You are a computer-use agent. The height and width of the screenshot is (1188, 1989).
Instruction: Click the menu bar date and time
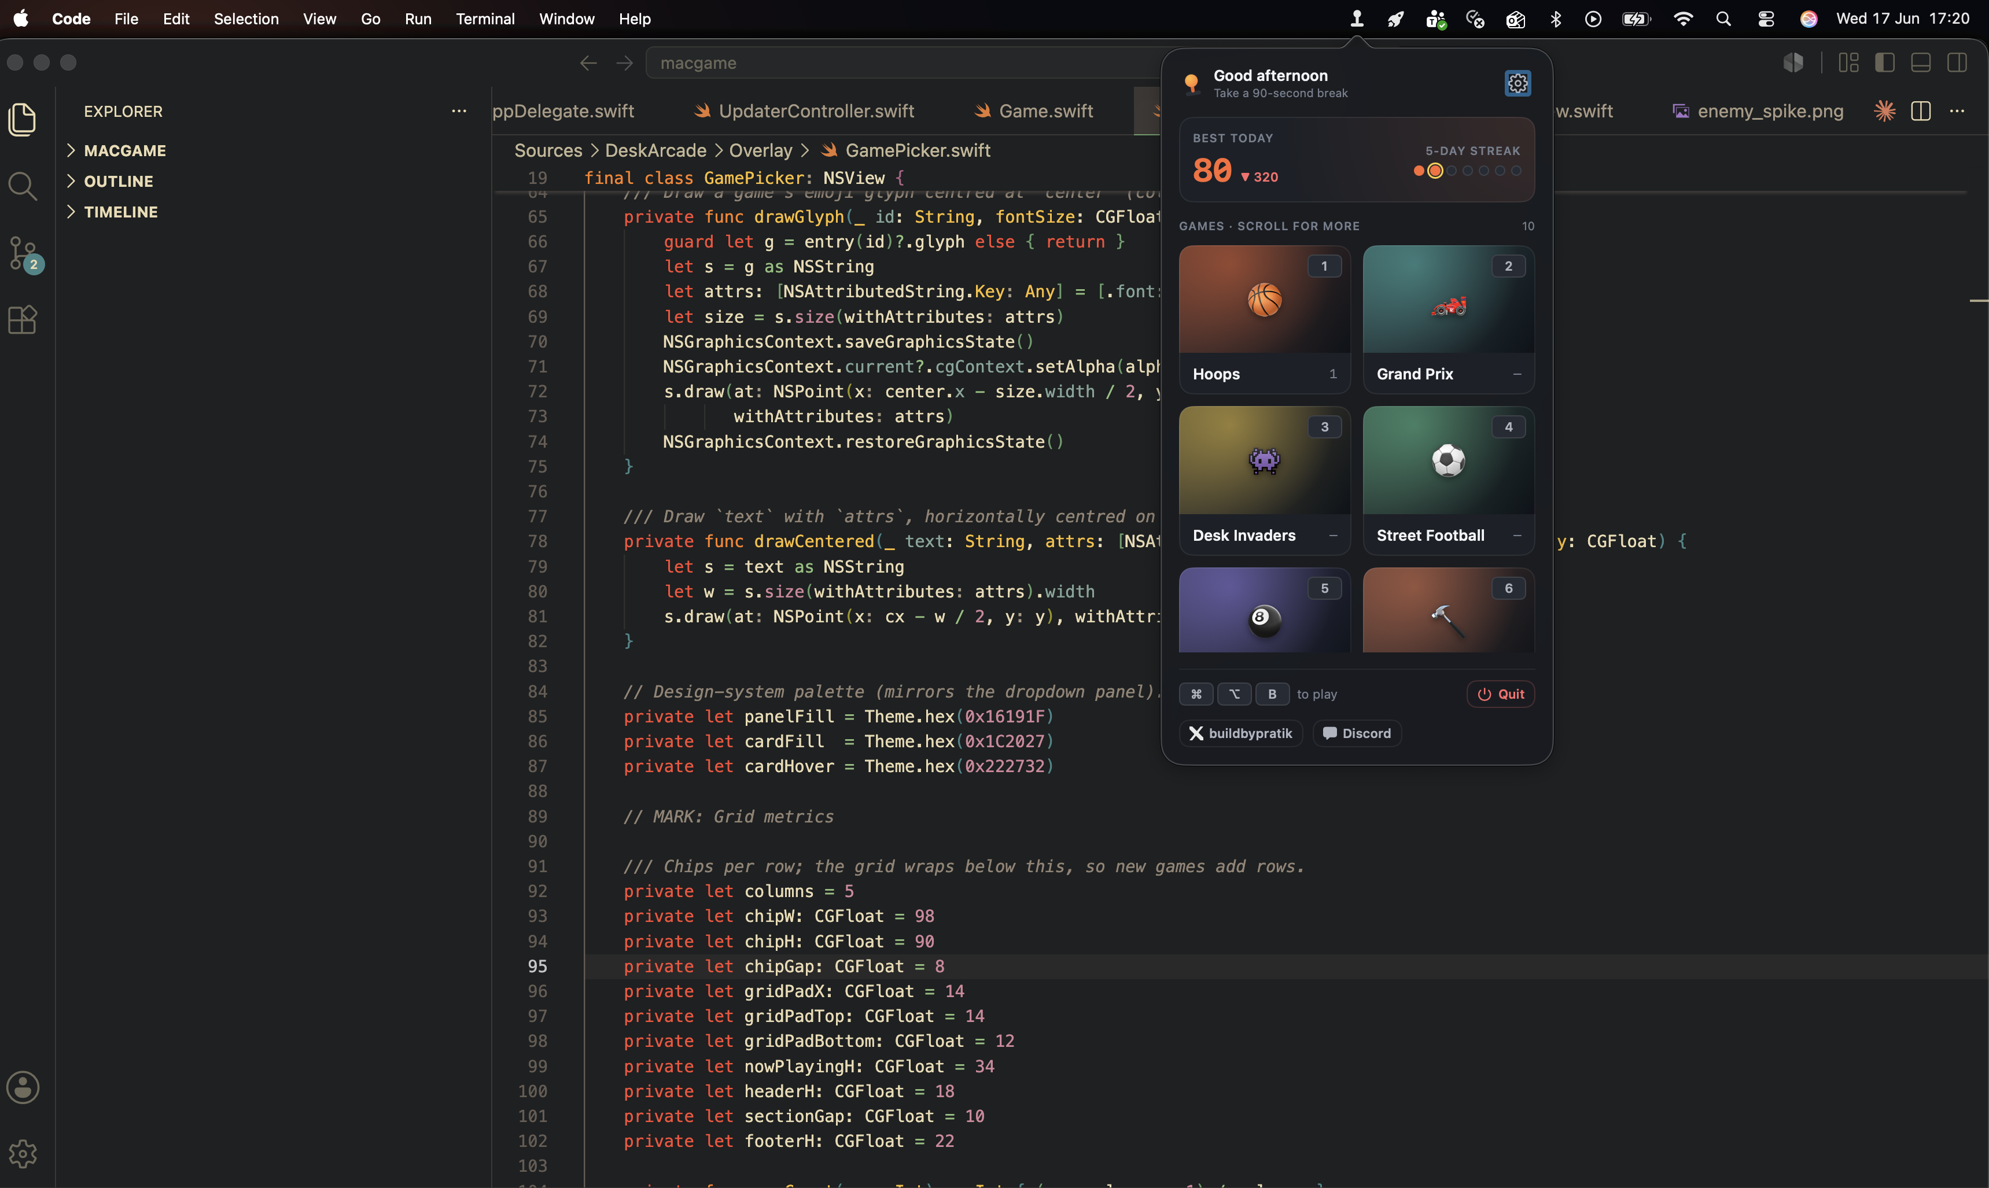click(1903, 19)
